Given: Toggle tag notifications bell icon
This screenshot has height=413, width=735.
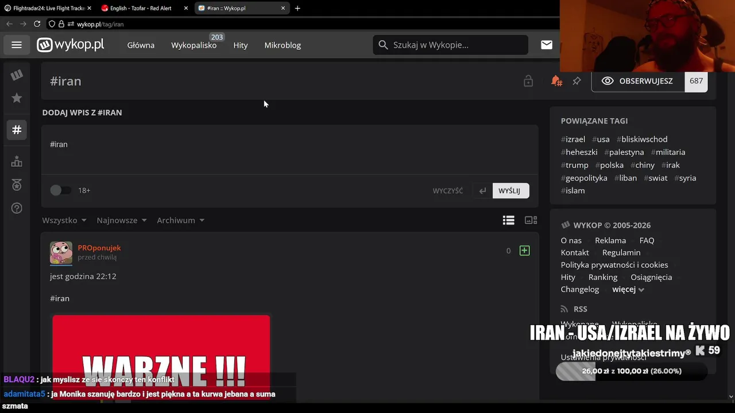Looking at the screenshot, I should point(556,81).
